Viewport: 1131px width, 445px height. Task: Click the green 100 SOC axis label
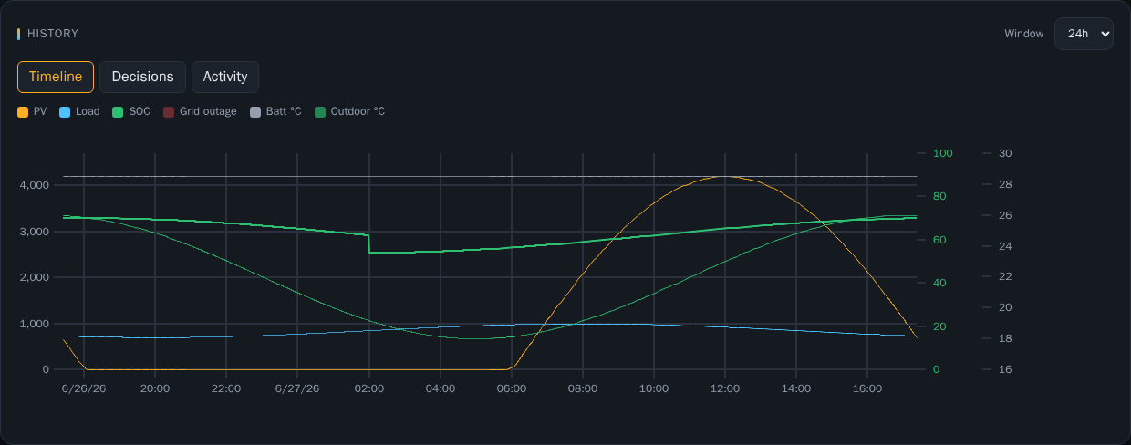click(942, 153)
